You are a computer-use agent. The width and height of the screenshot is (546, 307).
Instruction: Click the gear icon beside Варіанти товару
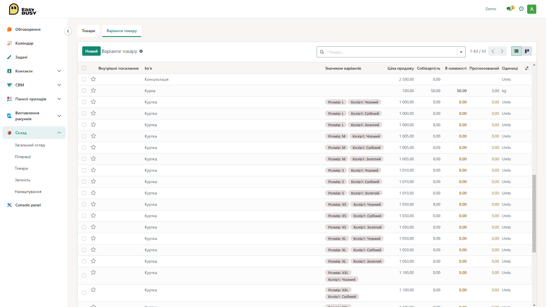coord(141,51)
